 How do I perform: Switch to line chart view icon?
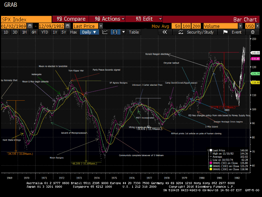point(105,32)
